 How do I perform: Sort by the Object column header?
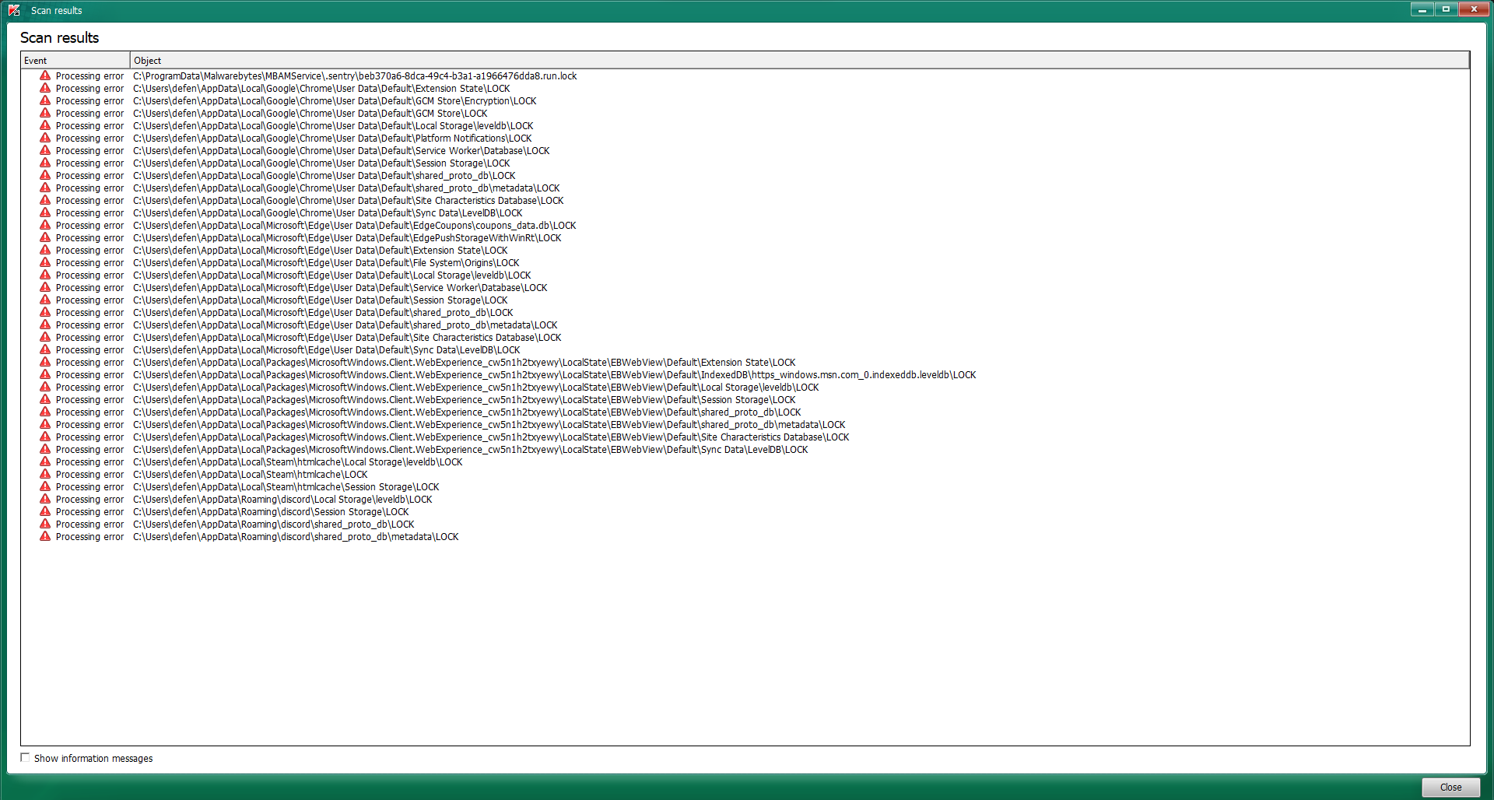[x=800, y=61]
